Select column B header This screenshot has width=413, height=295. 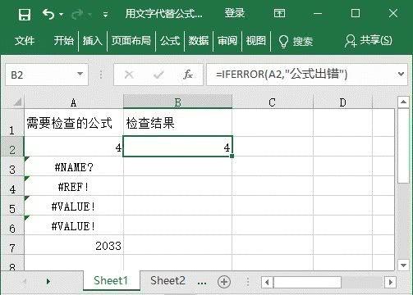[x=177, y=102]
